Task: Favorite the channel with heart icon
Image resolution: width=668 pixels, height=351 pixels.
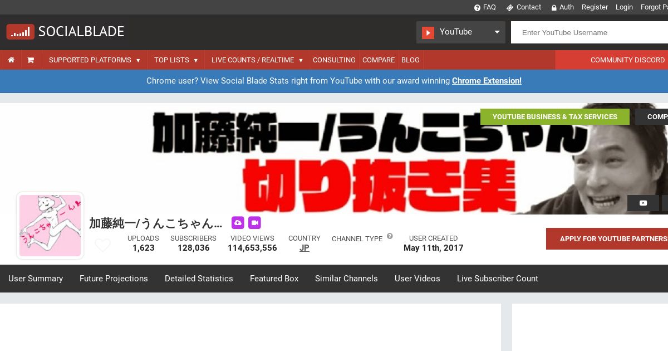Action: pos(102,245)
